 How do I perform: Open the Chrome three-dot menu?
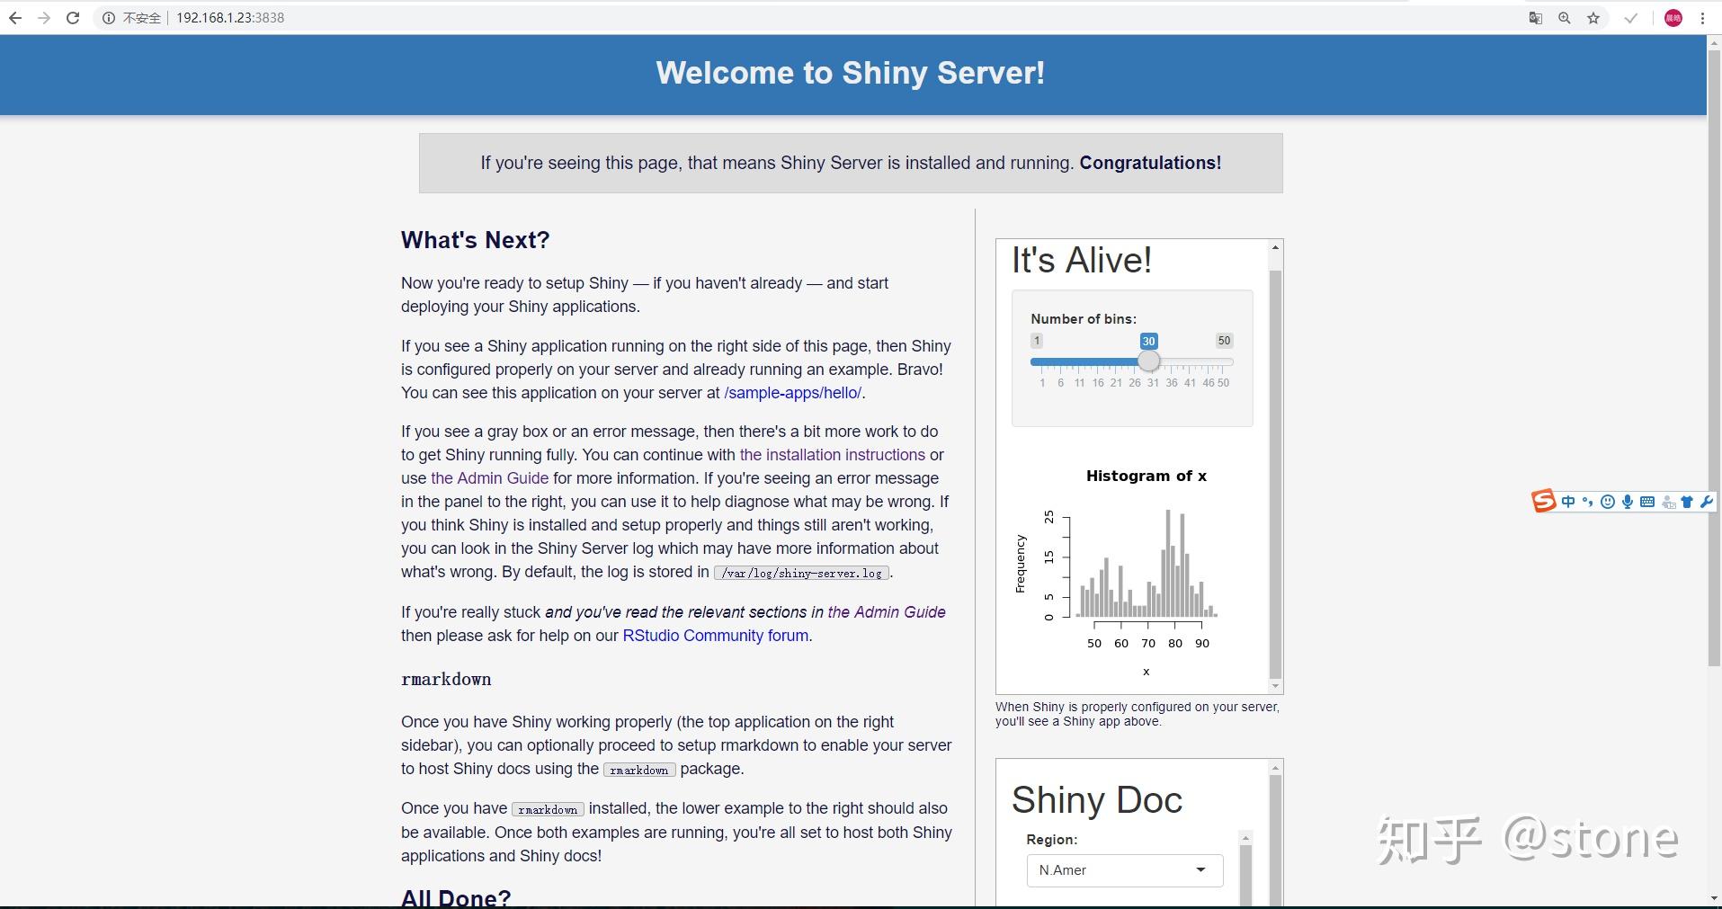pyautogui.click(x=1701, y=17)
